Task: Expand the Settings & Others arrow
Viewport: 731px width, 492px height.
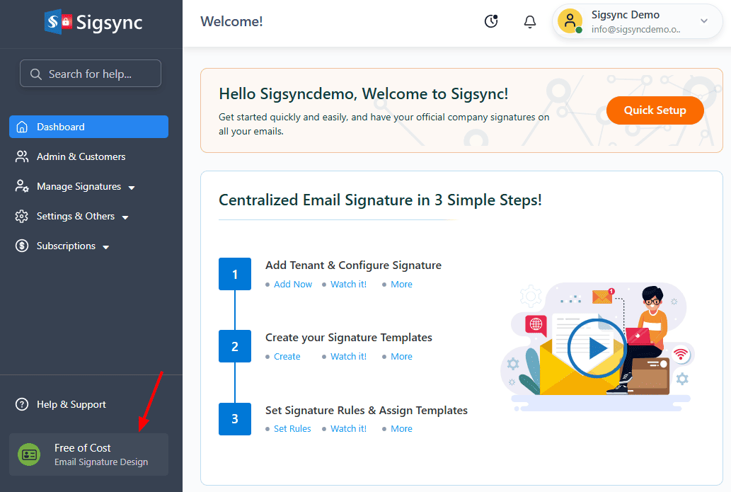Action: [x=125, y=217]
